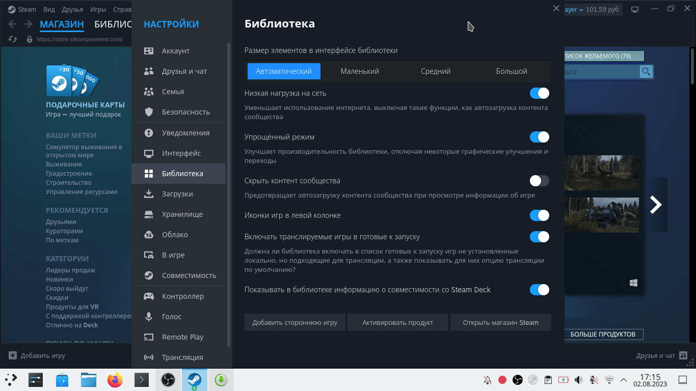The image size is (696, 391).
Task: Click the settings sidebar scrollbar
Action: [x=229, y=194]
